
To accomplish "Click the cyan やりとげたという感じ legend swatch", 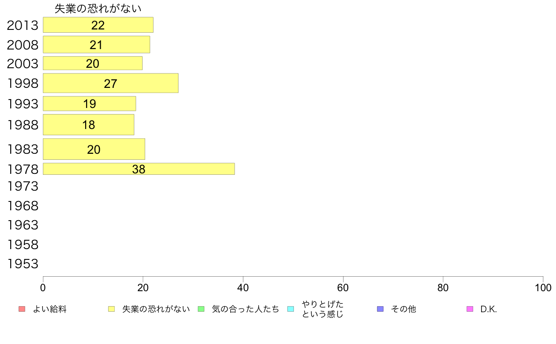I will [x=291, y=309].
